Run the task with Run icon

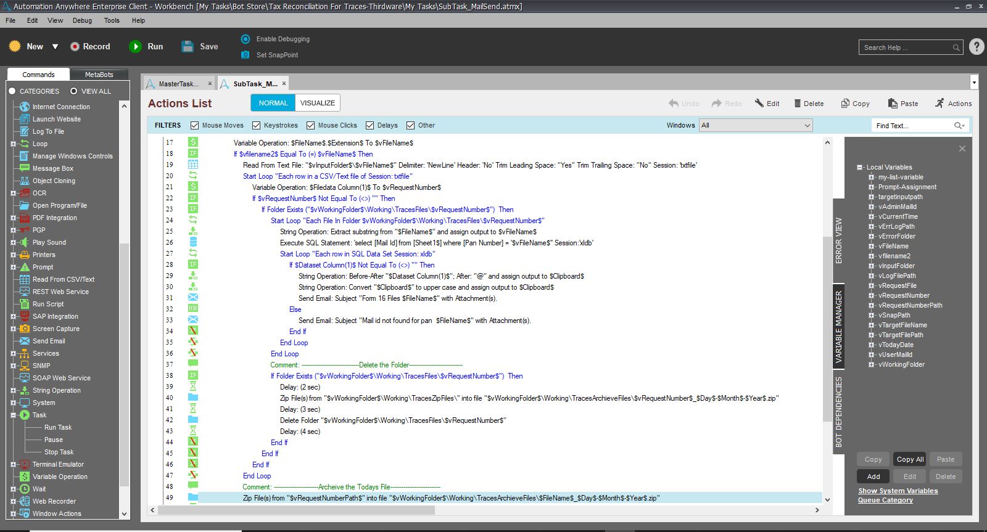click(135, 46)
